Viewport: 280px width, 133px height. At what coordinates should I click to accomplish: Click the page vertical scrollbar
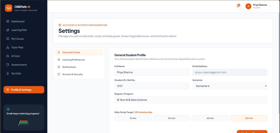(x=279, y=63)
